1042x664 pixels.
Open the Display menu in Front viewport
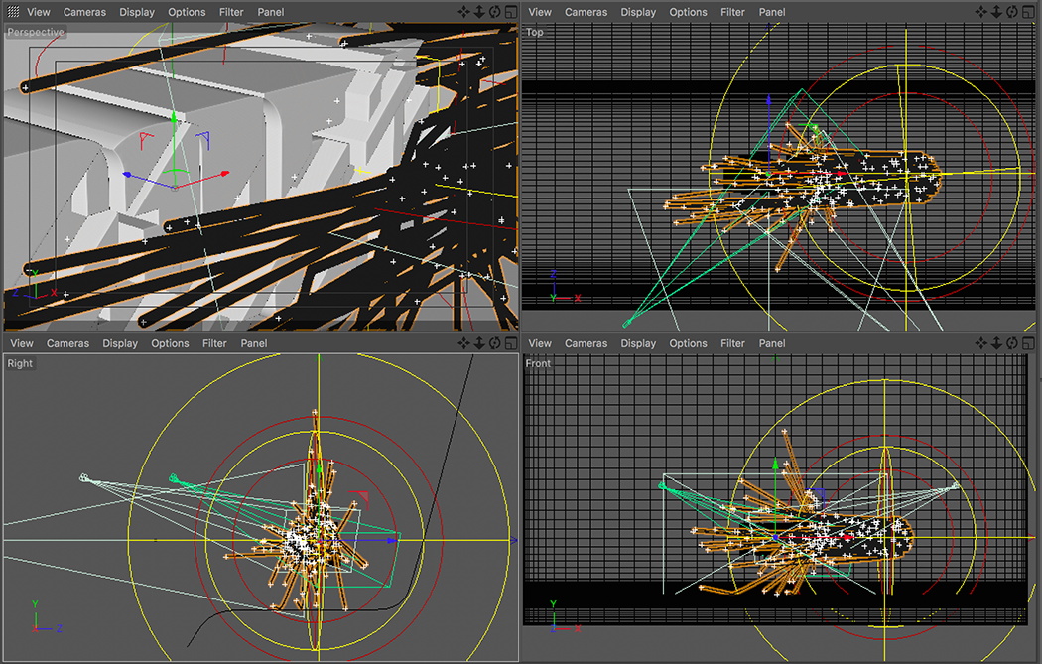pyautogui.click(x=639, y=343)
